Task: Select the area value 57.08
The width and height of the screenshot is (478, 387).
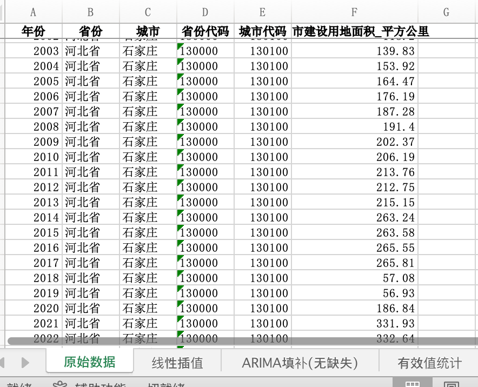Action: pos(355,278)
